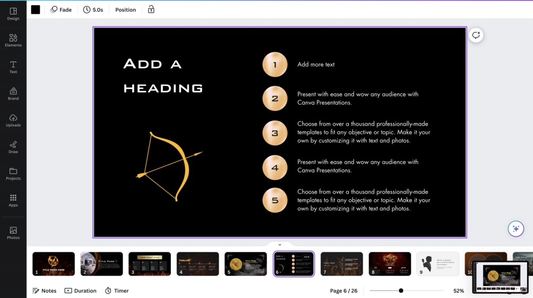Select the gold circle numbered 5
Image resolution: width=533 pixels, height=298 pixels.
click(275, 200)
